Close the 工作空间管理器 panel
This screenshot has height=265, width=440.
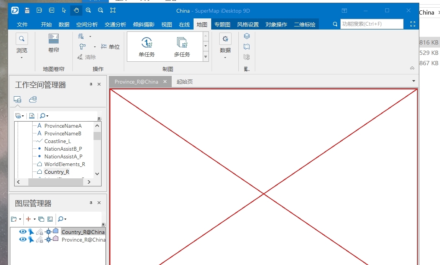pyautogui.click(x=99, y=84)
